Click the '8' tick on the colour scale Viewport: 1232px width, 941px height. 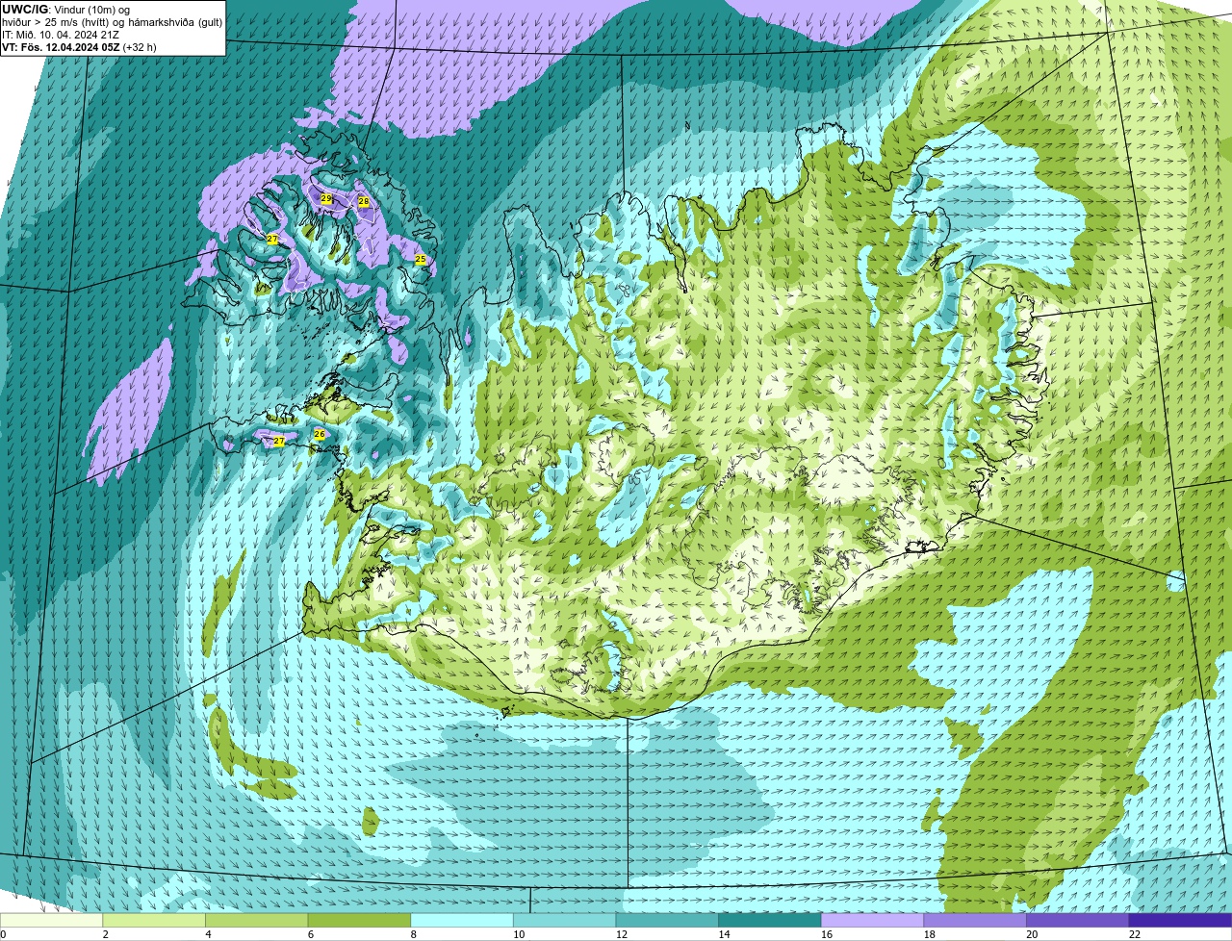click(x=413, y=934)
